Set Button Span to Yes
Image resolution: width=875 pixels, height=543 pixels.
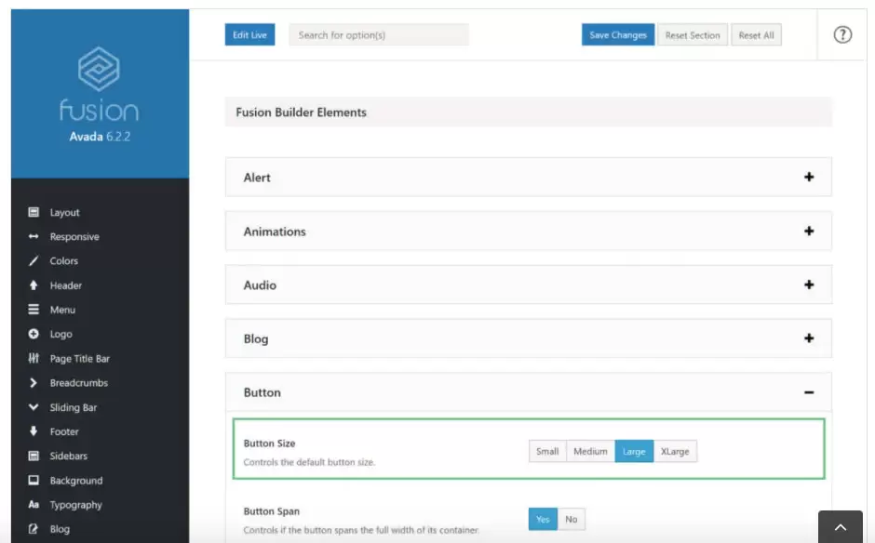pos(543,519)
